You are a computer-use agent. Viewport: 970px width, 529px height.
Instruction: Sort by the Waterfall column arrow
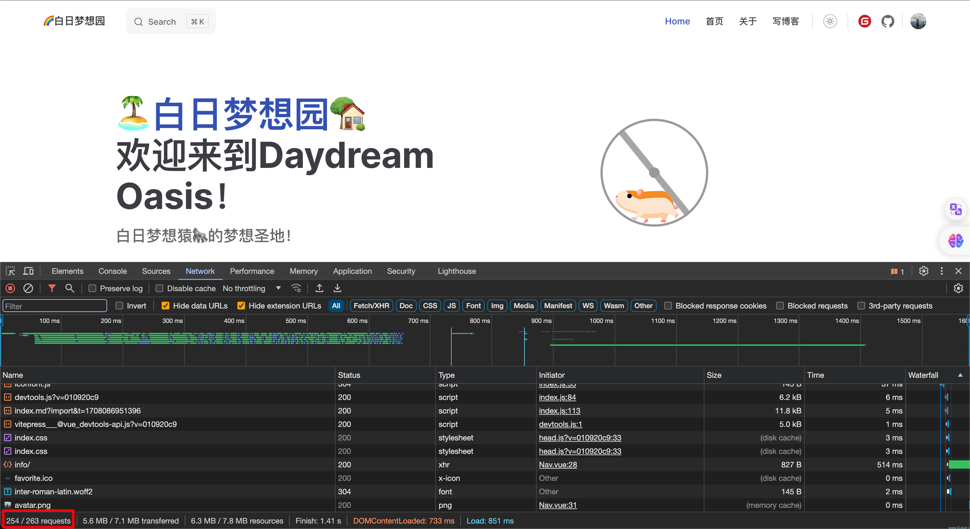tap(960, 375)
